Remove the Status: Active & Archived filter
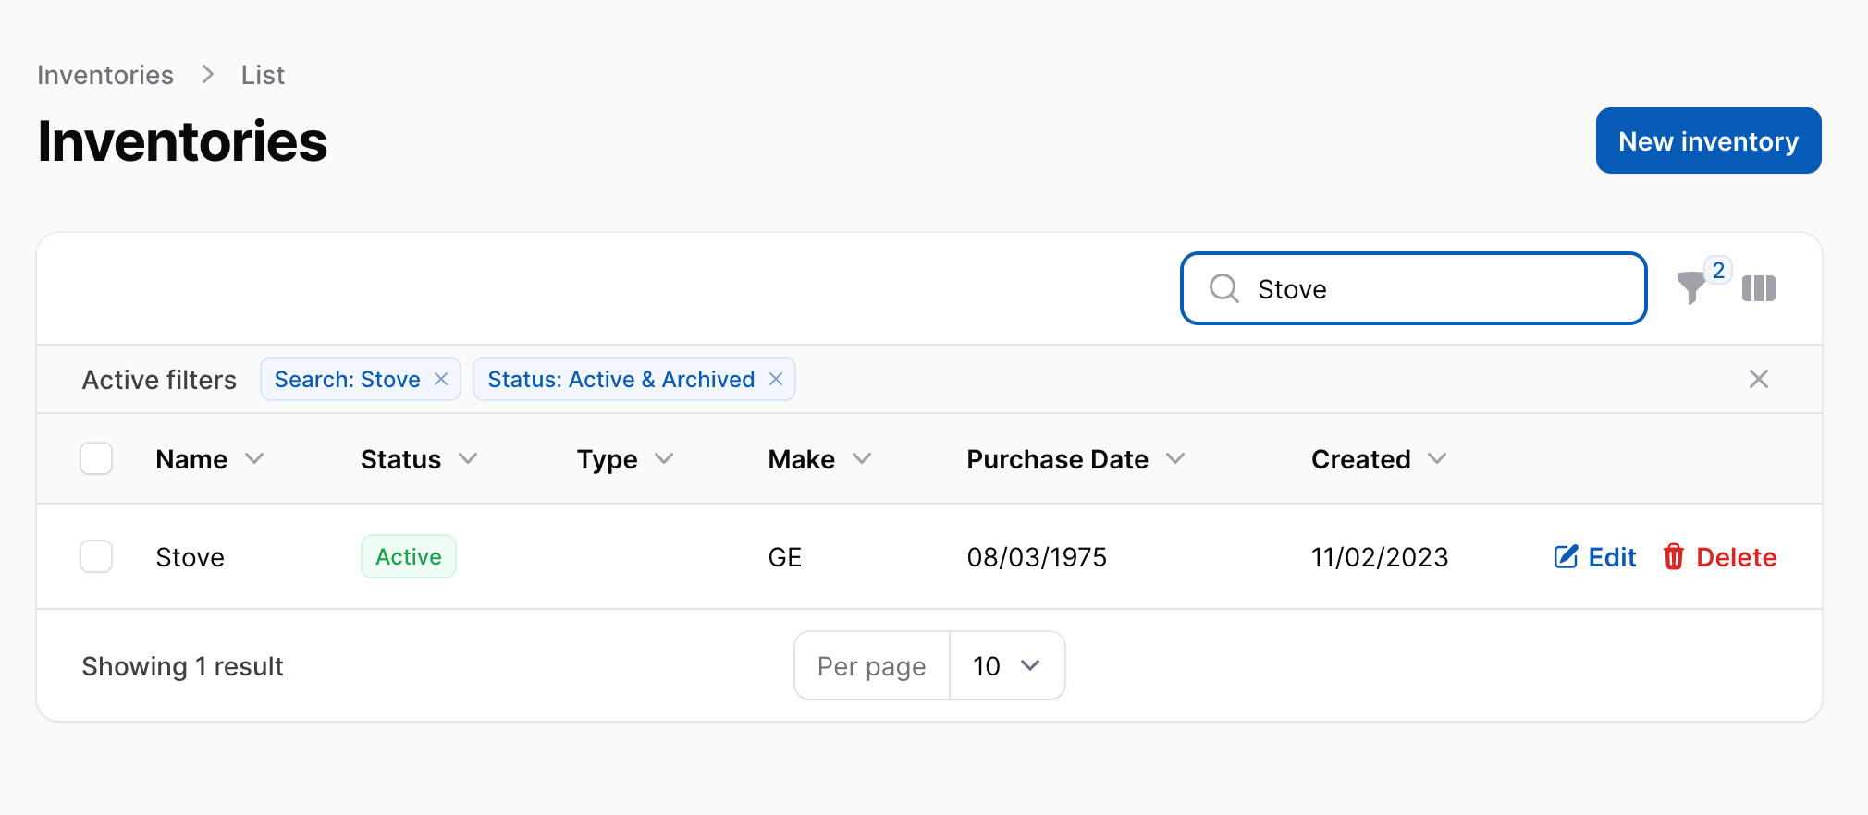The height and width of the screenshot is (815, 1868). 776,379
